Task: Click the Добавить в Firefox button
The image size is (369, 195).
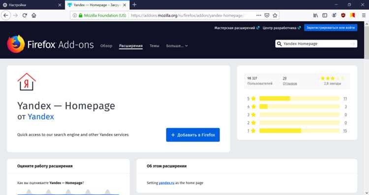Action: pyautogui.click(x=193, y=135)
